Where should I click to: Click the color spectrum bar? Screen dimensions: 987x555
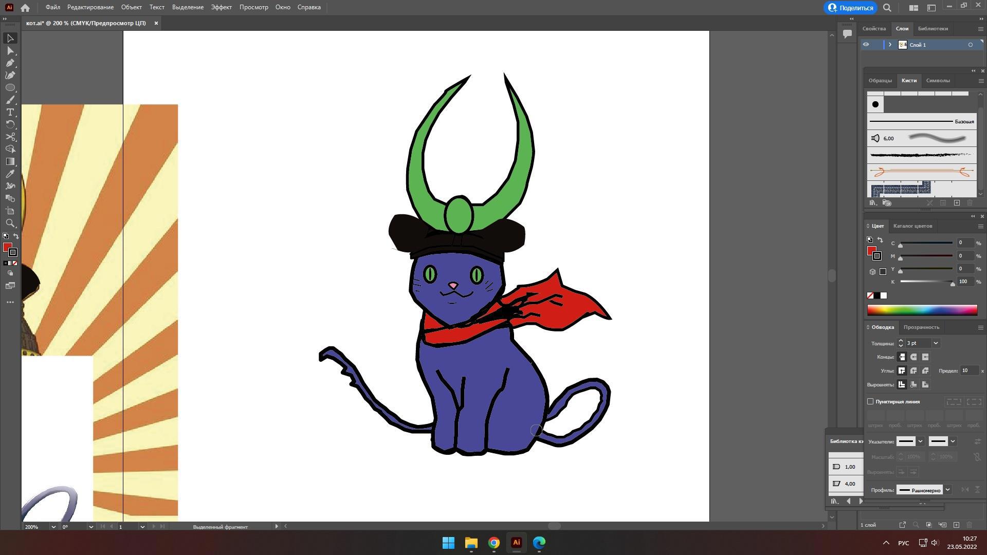(x=922, y=310)
